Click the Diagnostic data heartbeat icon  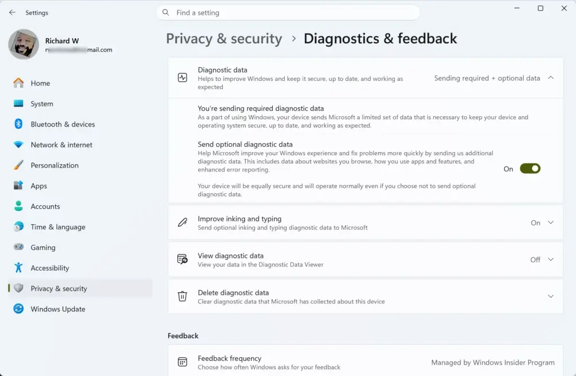click(x=183, y=78)
